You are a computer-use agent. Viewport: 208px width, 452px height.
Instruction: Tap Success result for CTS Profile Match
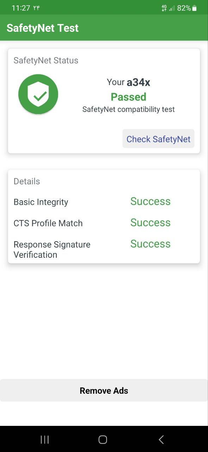pyautogui.click(x=150, y=222)
